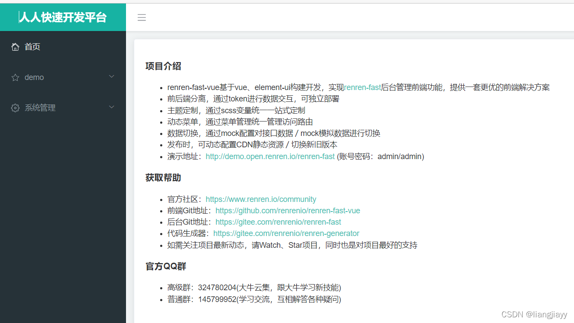The height and width of the screenshot is (323, 574).
Task: Click the gear icon beside 系统管理
Action: (x=15, y=108)
